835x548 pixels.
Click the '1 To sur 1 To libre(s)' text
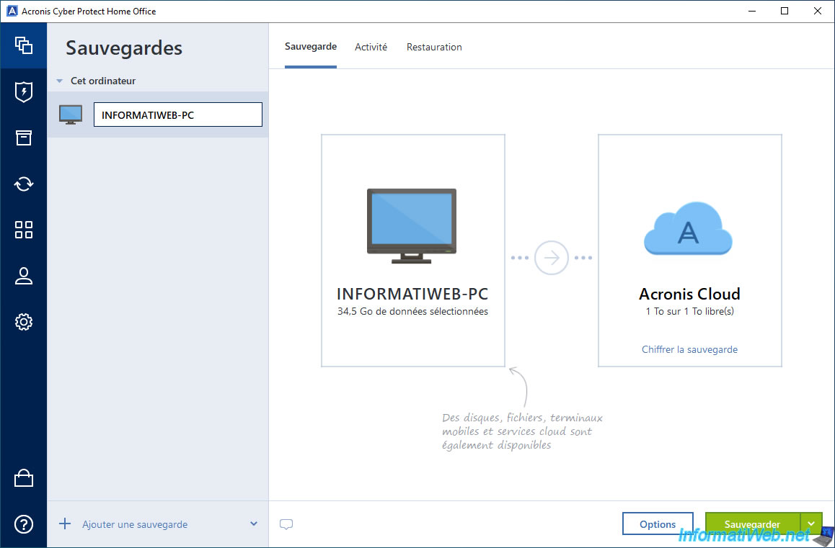[689, 312]
